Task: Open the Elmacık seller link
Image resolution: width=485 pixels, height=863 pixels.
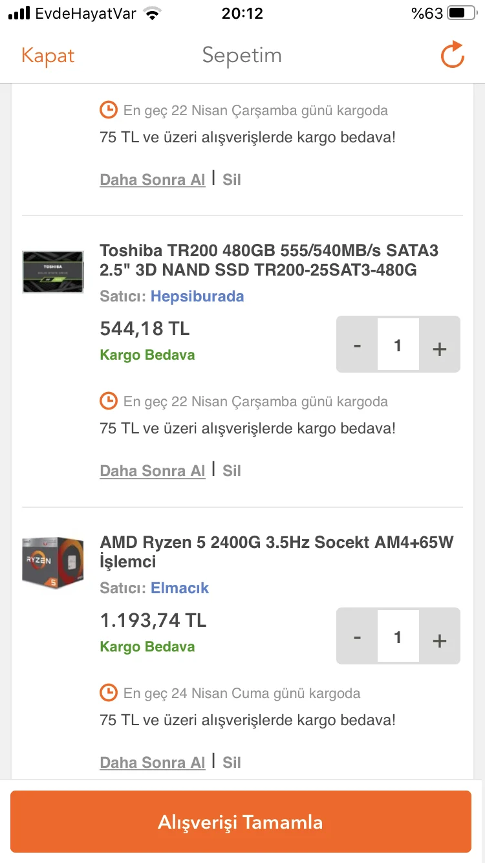Action: click(180, 588)
